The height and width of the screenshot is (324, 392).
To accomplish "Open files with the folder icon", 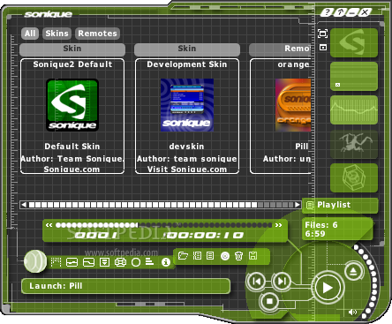I will click(x=183, y=255).
